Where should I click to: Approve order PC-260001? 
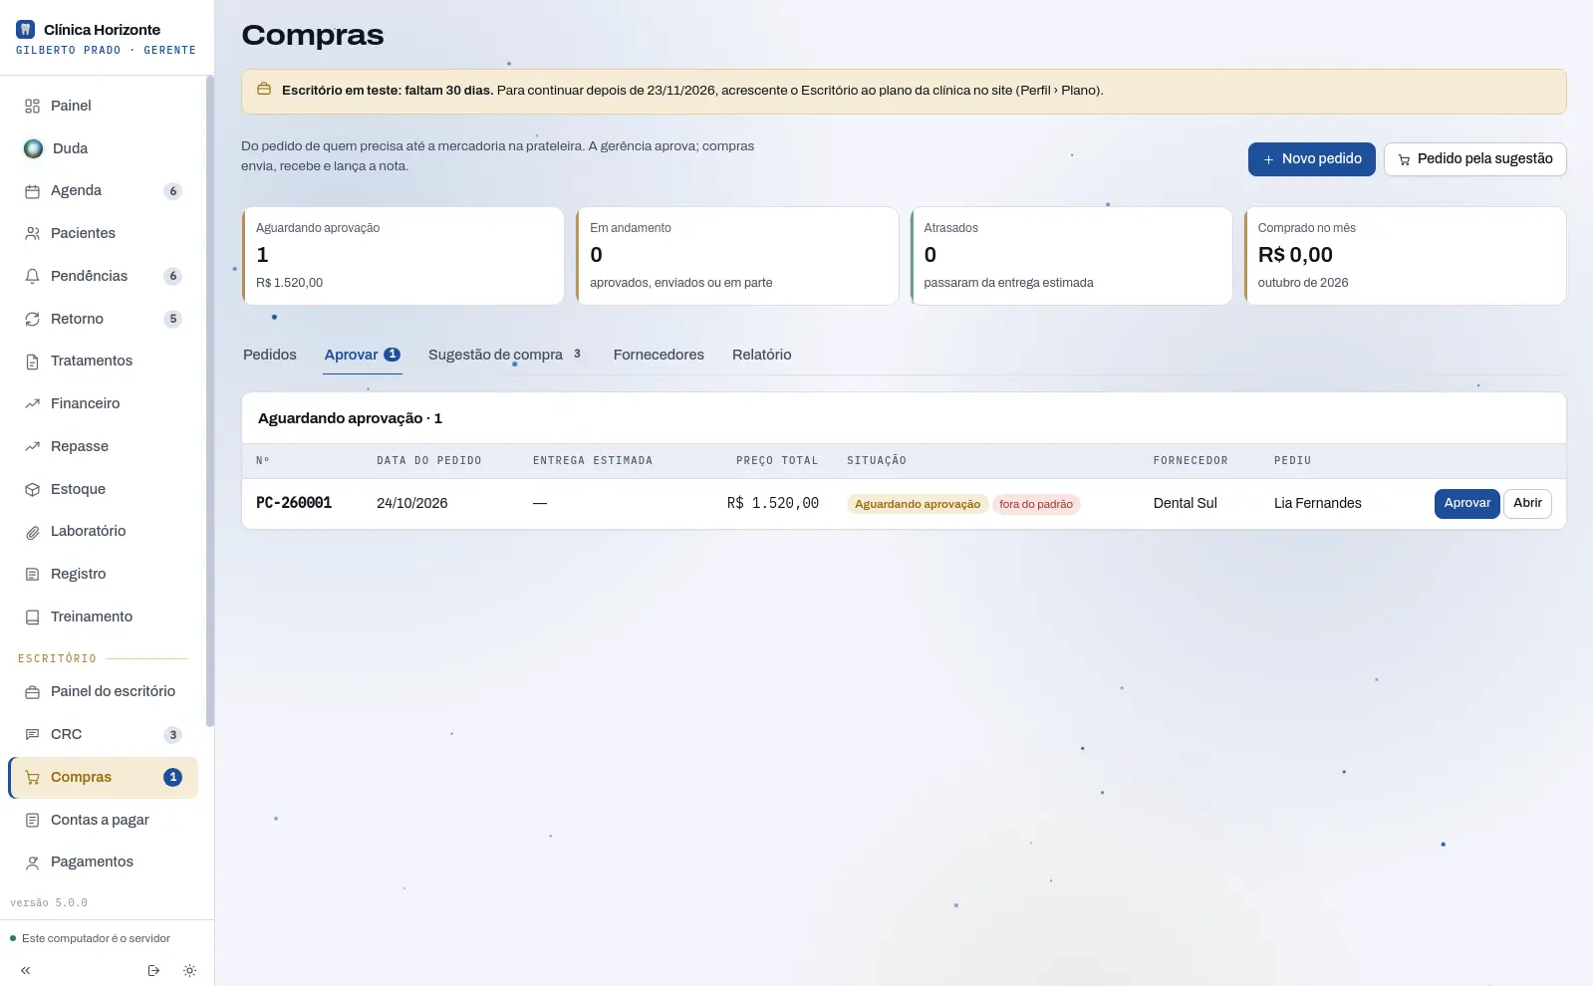[1467, 503]
